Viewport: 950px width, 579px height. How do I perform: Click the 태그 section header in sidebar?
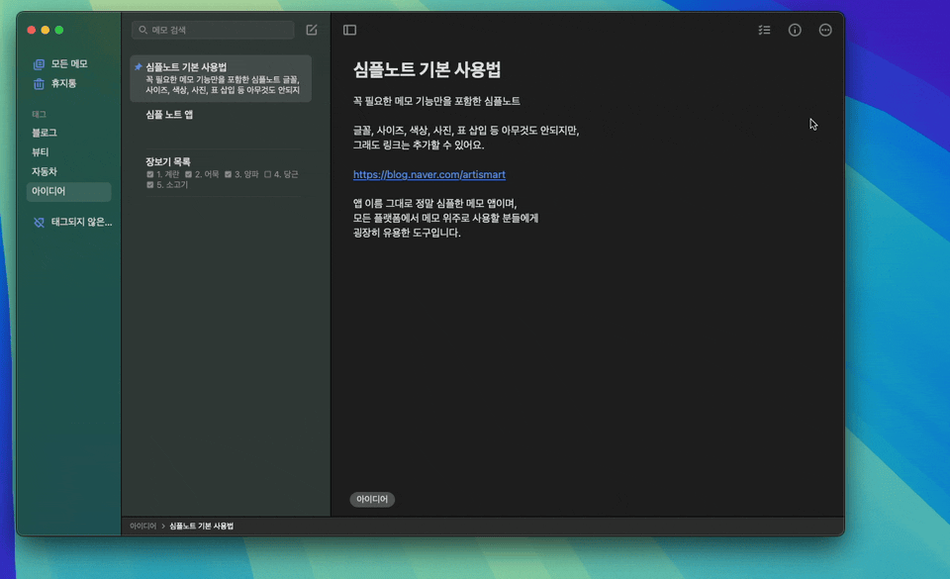tap(39, 114)
